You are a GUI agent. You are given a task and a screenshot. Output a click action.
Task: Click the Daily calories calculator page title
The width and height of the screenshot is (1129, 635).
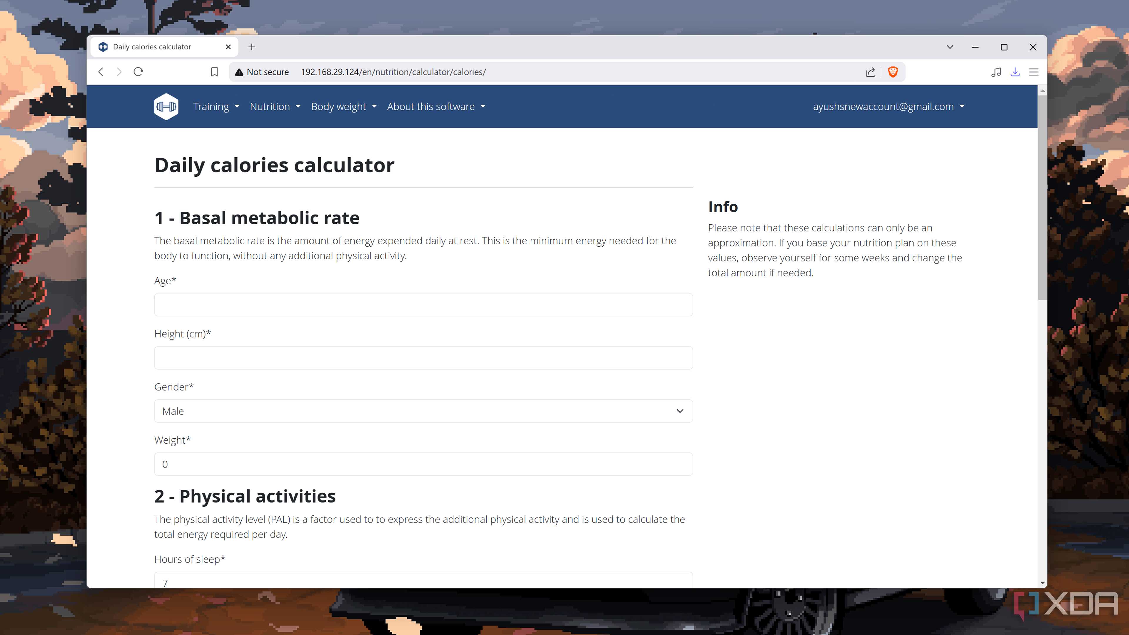pos(274,165)
